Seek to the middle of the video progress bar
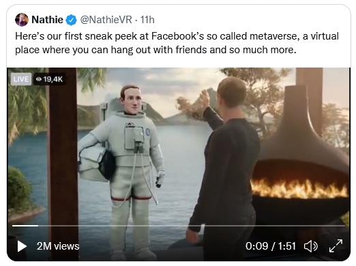The width and height of the screenshot is (356, 266). [x=179, y=226]
